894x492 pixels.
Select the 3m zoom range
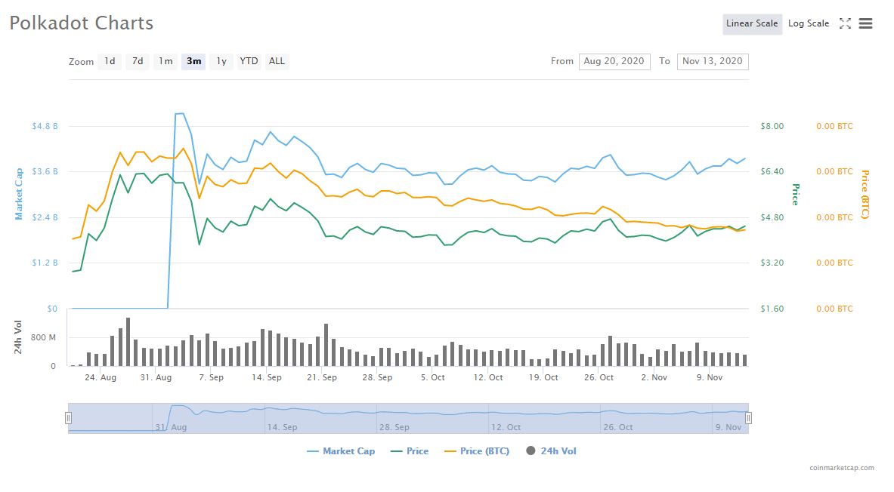click(x=194, y=61)
